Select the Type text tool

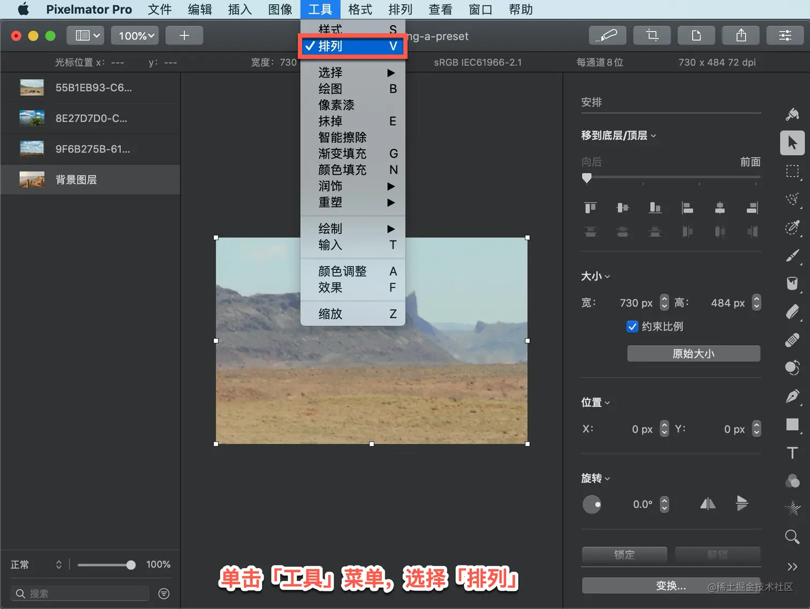(792, 453)
